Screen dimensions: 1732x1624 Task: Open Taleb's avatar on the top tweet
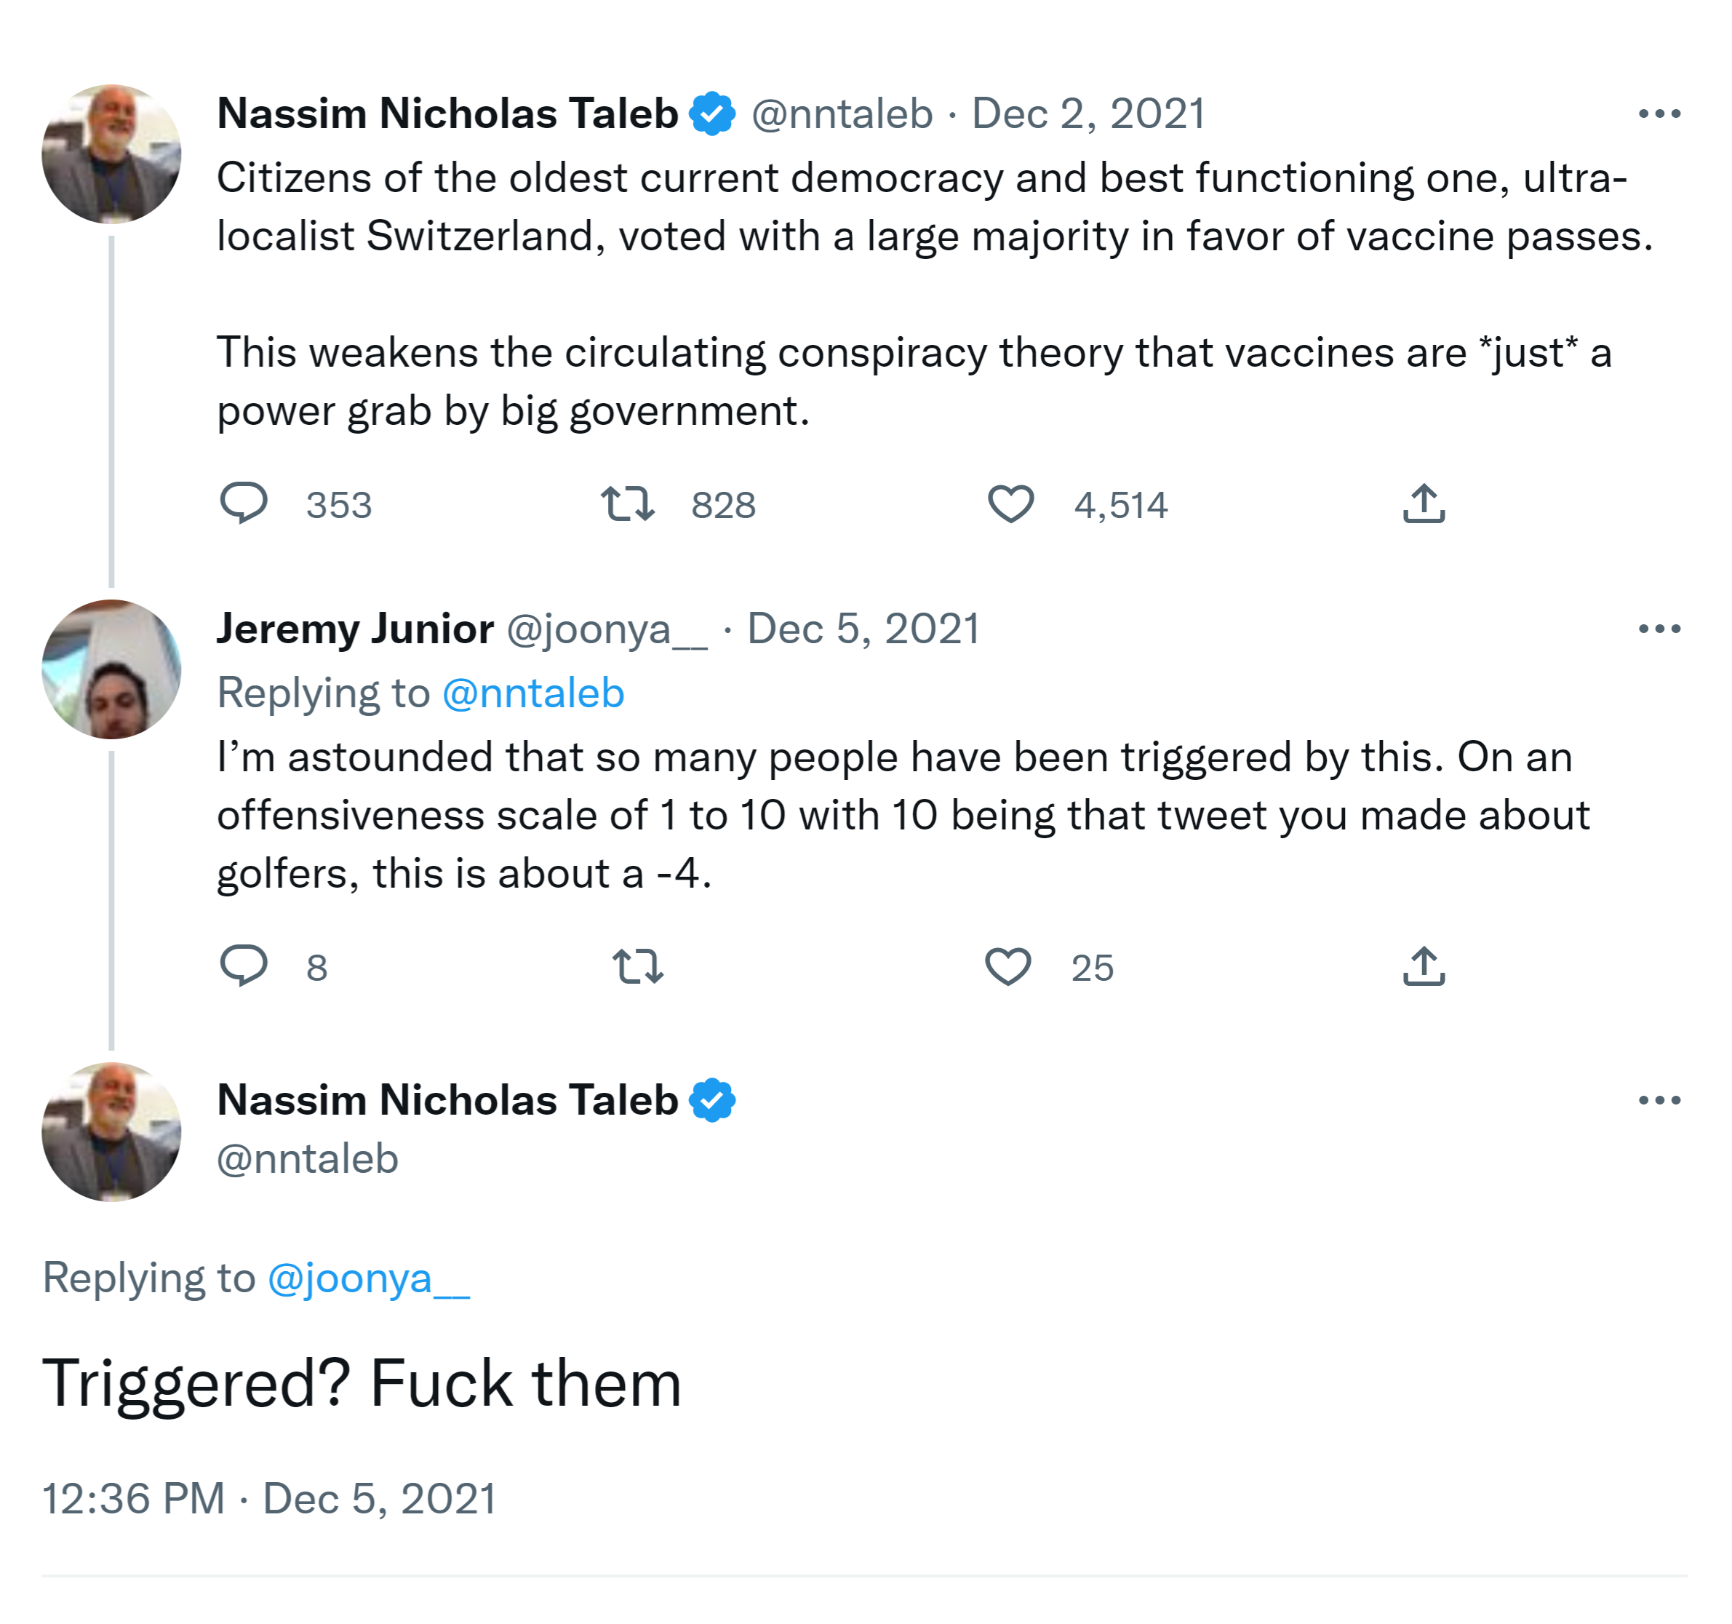click(111, 154)
